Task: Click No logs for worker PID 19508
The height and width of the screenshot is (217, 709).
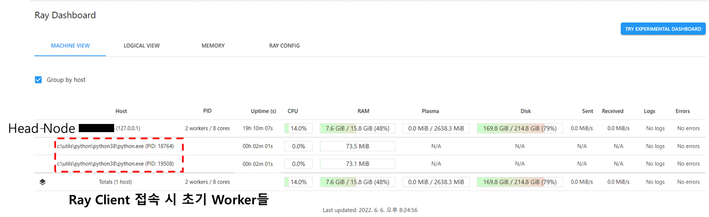Action: [x=655, y=164]
